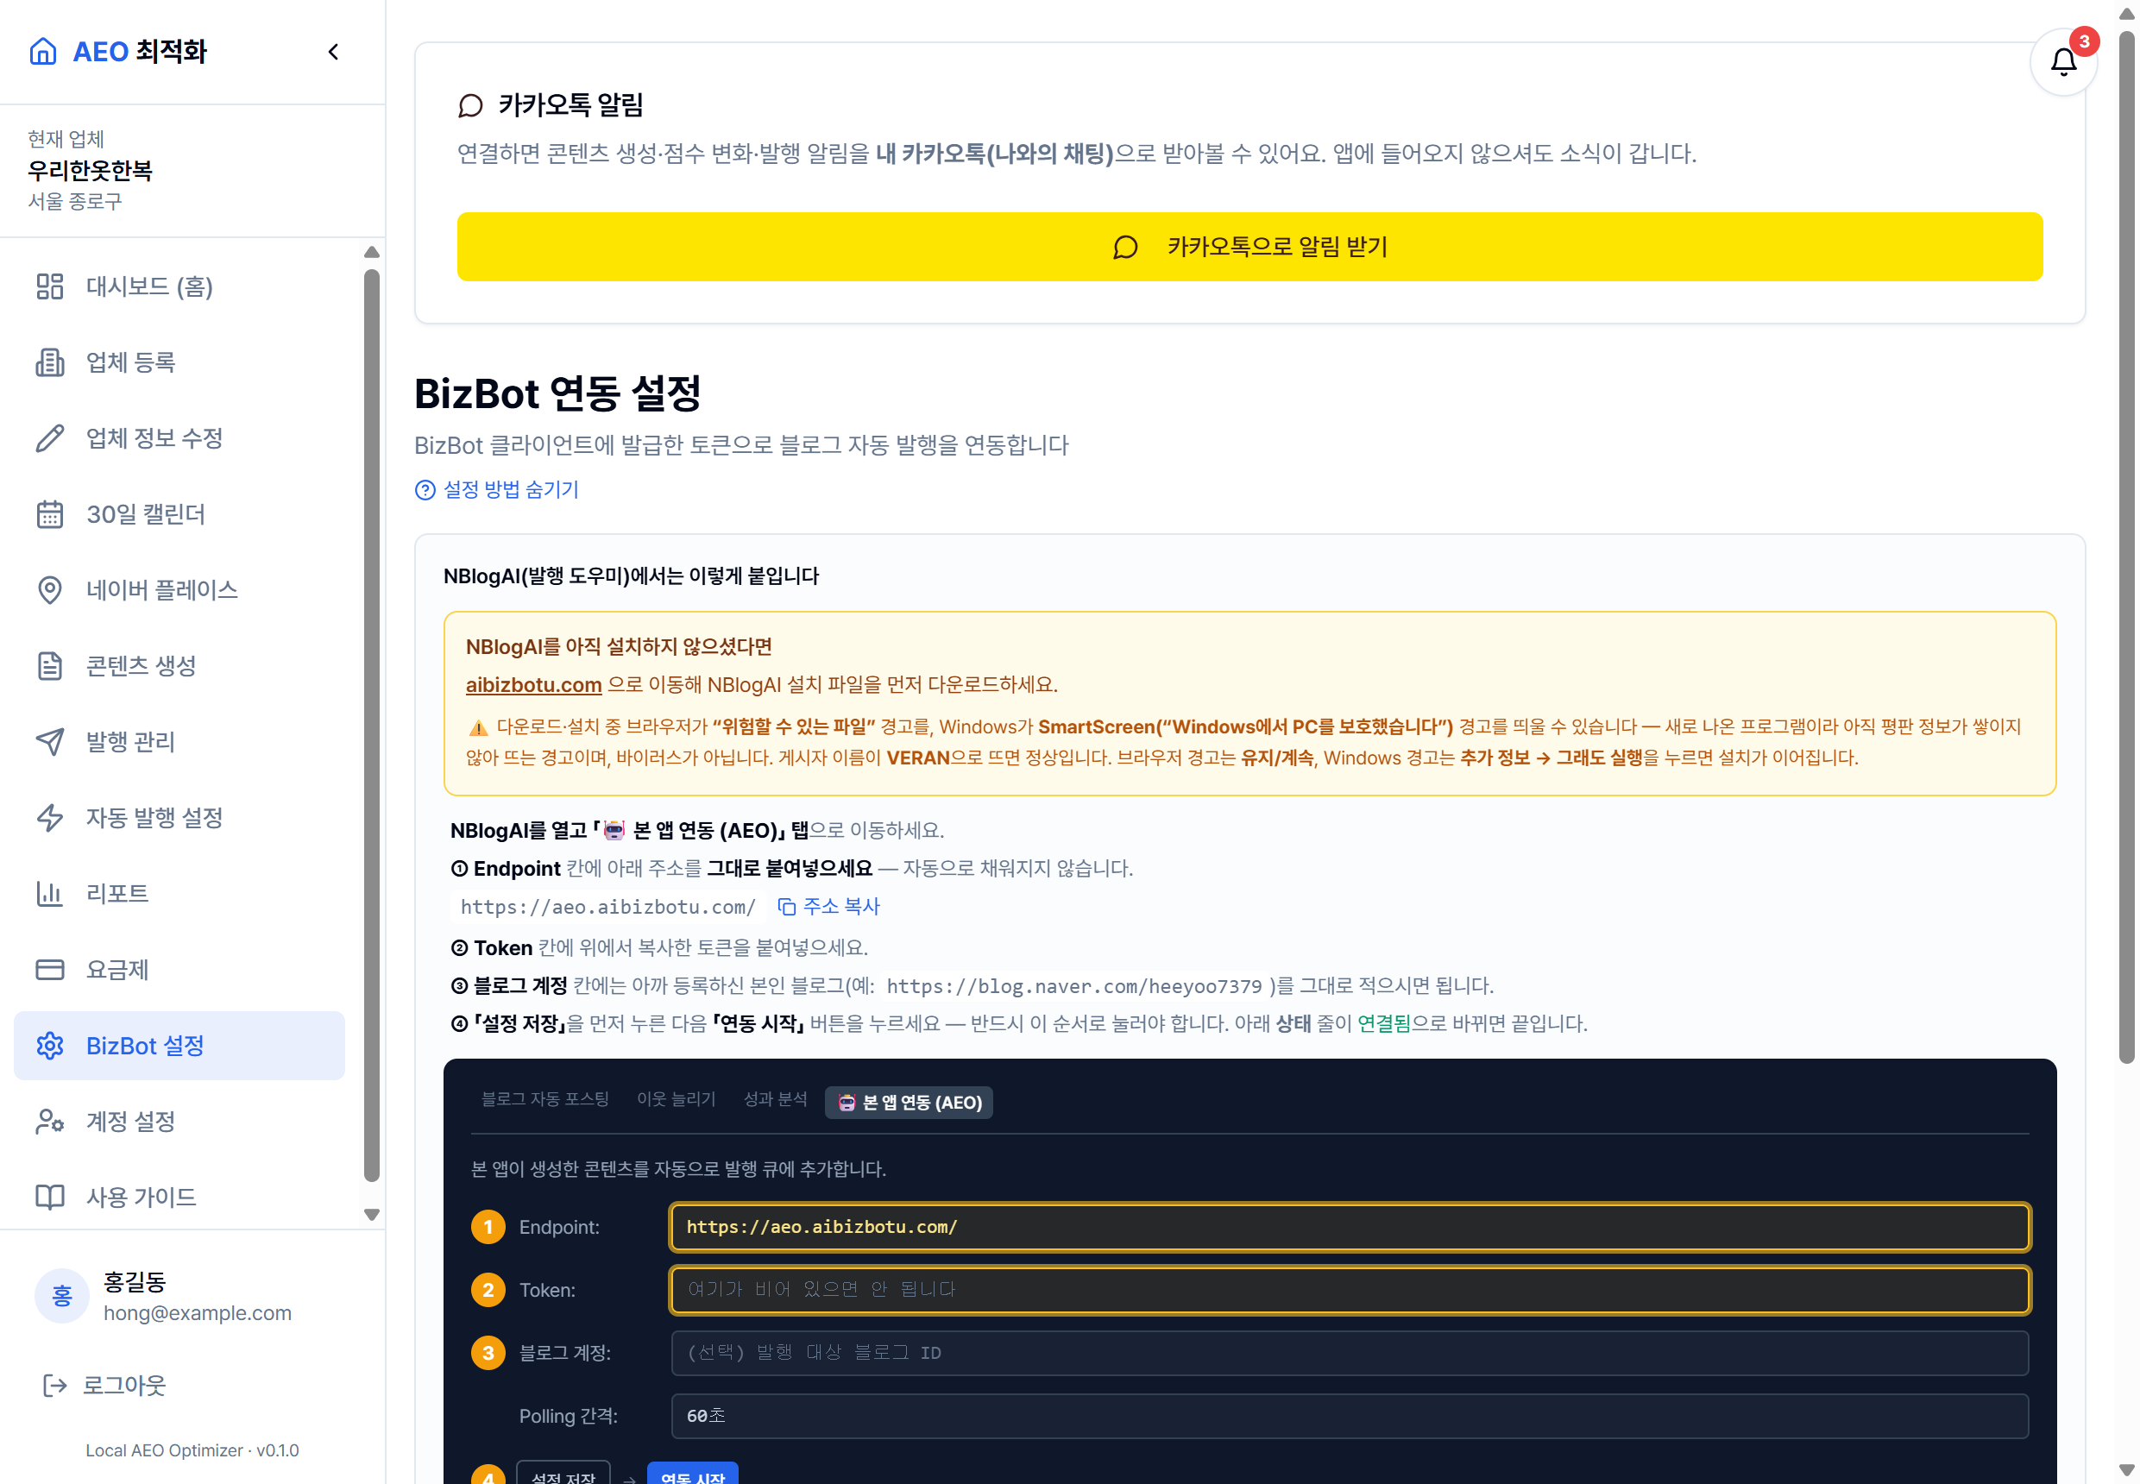Click the 업체 정보 수정 pencil icon
2140x1484 pixels.
50,438
